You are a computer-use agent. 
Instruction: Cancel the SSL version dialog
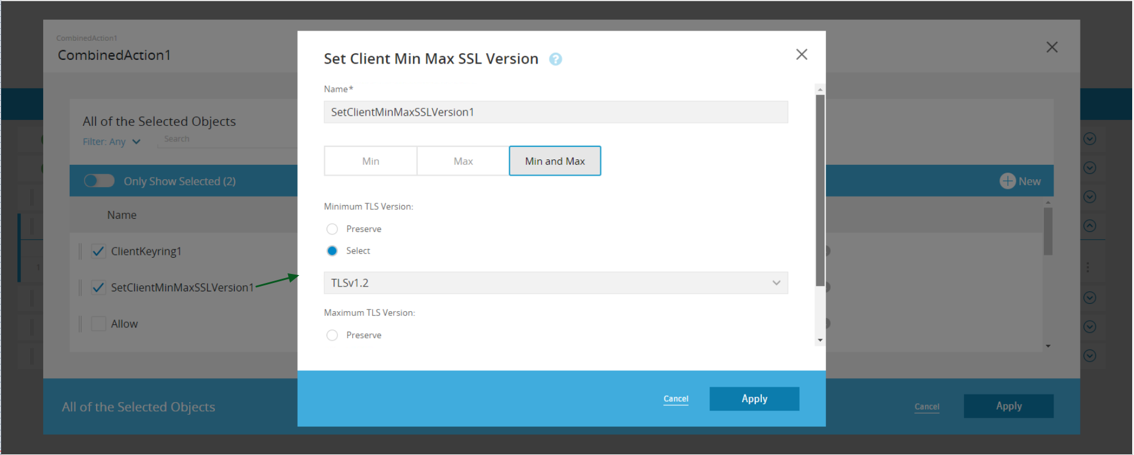tap(675, 399)
